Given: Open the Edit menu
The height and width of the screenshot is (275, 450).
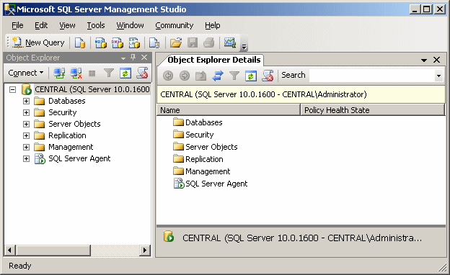Looking at the screenshot, I should point(41,25).
